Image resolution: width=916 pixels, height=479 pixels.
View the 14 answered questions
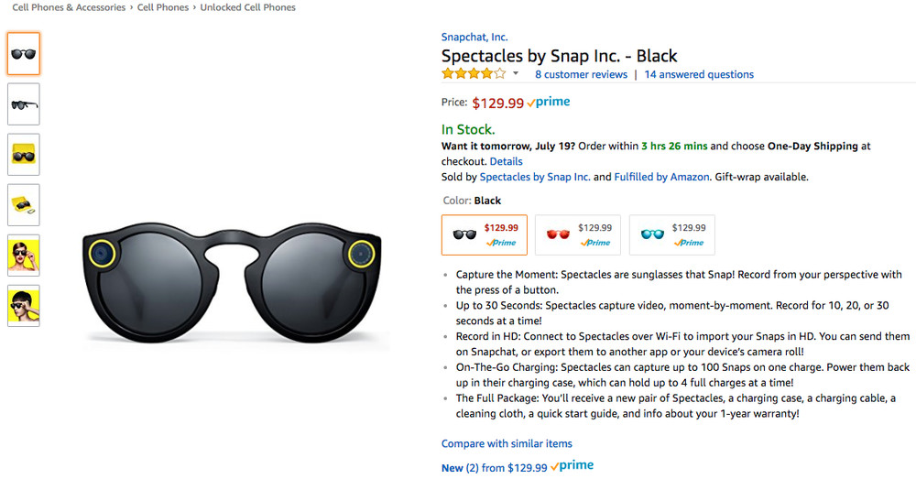pos(699,74)
